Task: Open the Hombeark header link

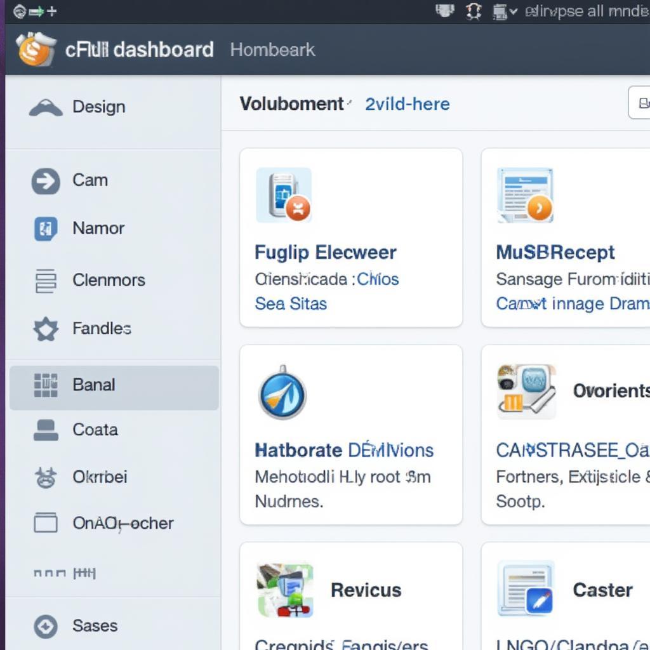Action: (272, 50)
